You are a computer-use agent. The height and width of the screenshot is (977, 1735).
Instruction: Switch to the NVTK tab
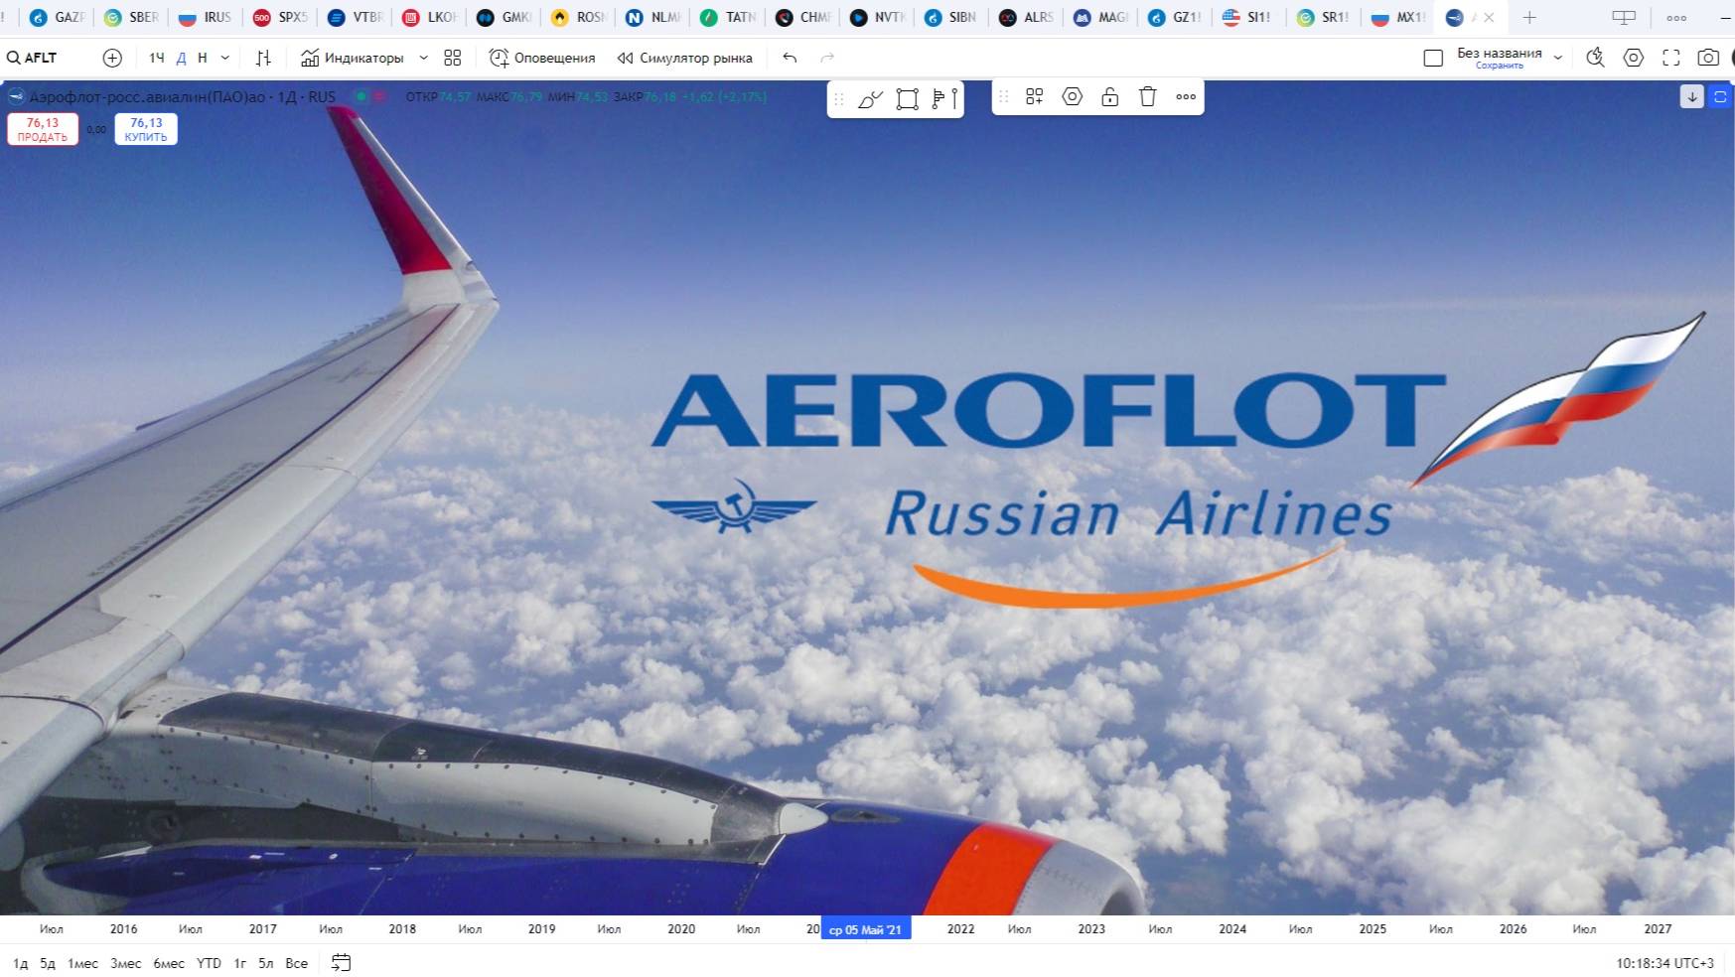(877, 17)
